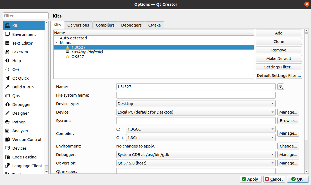Click the Qt Quick paper-plane icon
Viewport: 311px width, 185px height.
(7, 78)
